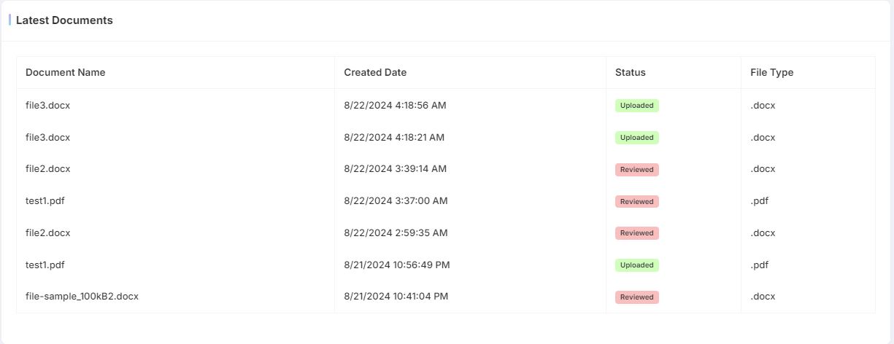The image size is (894, 344).
Task: Open file3.docx created at 4:18:21 AM
Action: [x=47, y=137]
